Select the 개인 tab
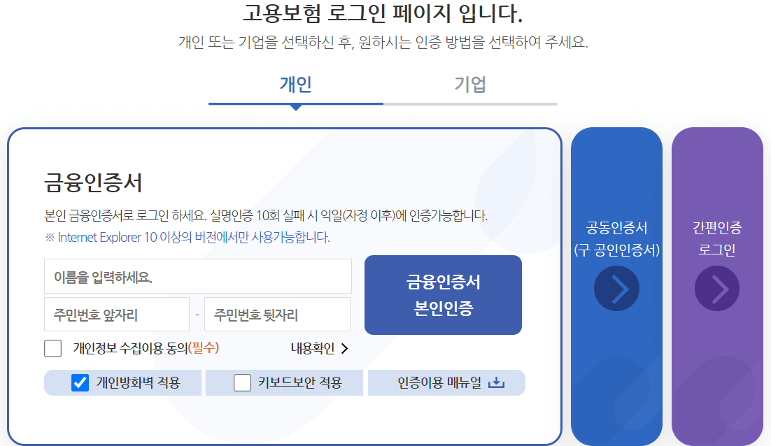The image size is (771, 446). tap(296, 85)
